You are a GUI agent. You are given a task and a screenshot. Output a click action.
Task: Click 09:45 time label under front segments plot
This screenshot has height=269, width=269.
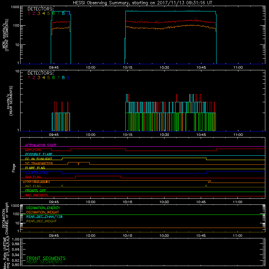tap(54, 68)
